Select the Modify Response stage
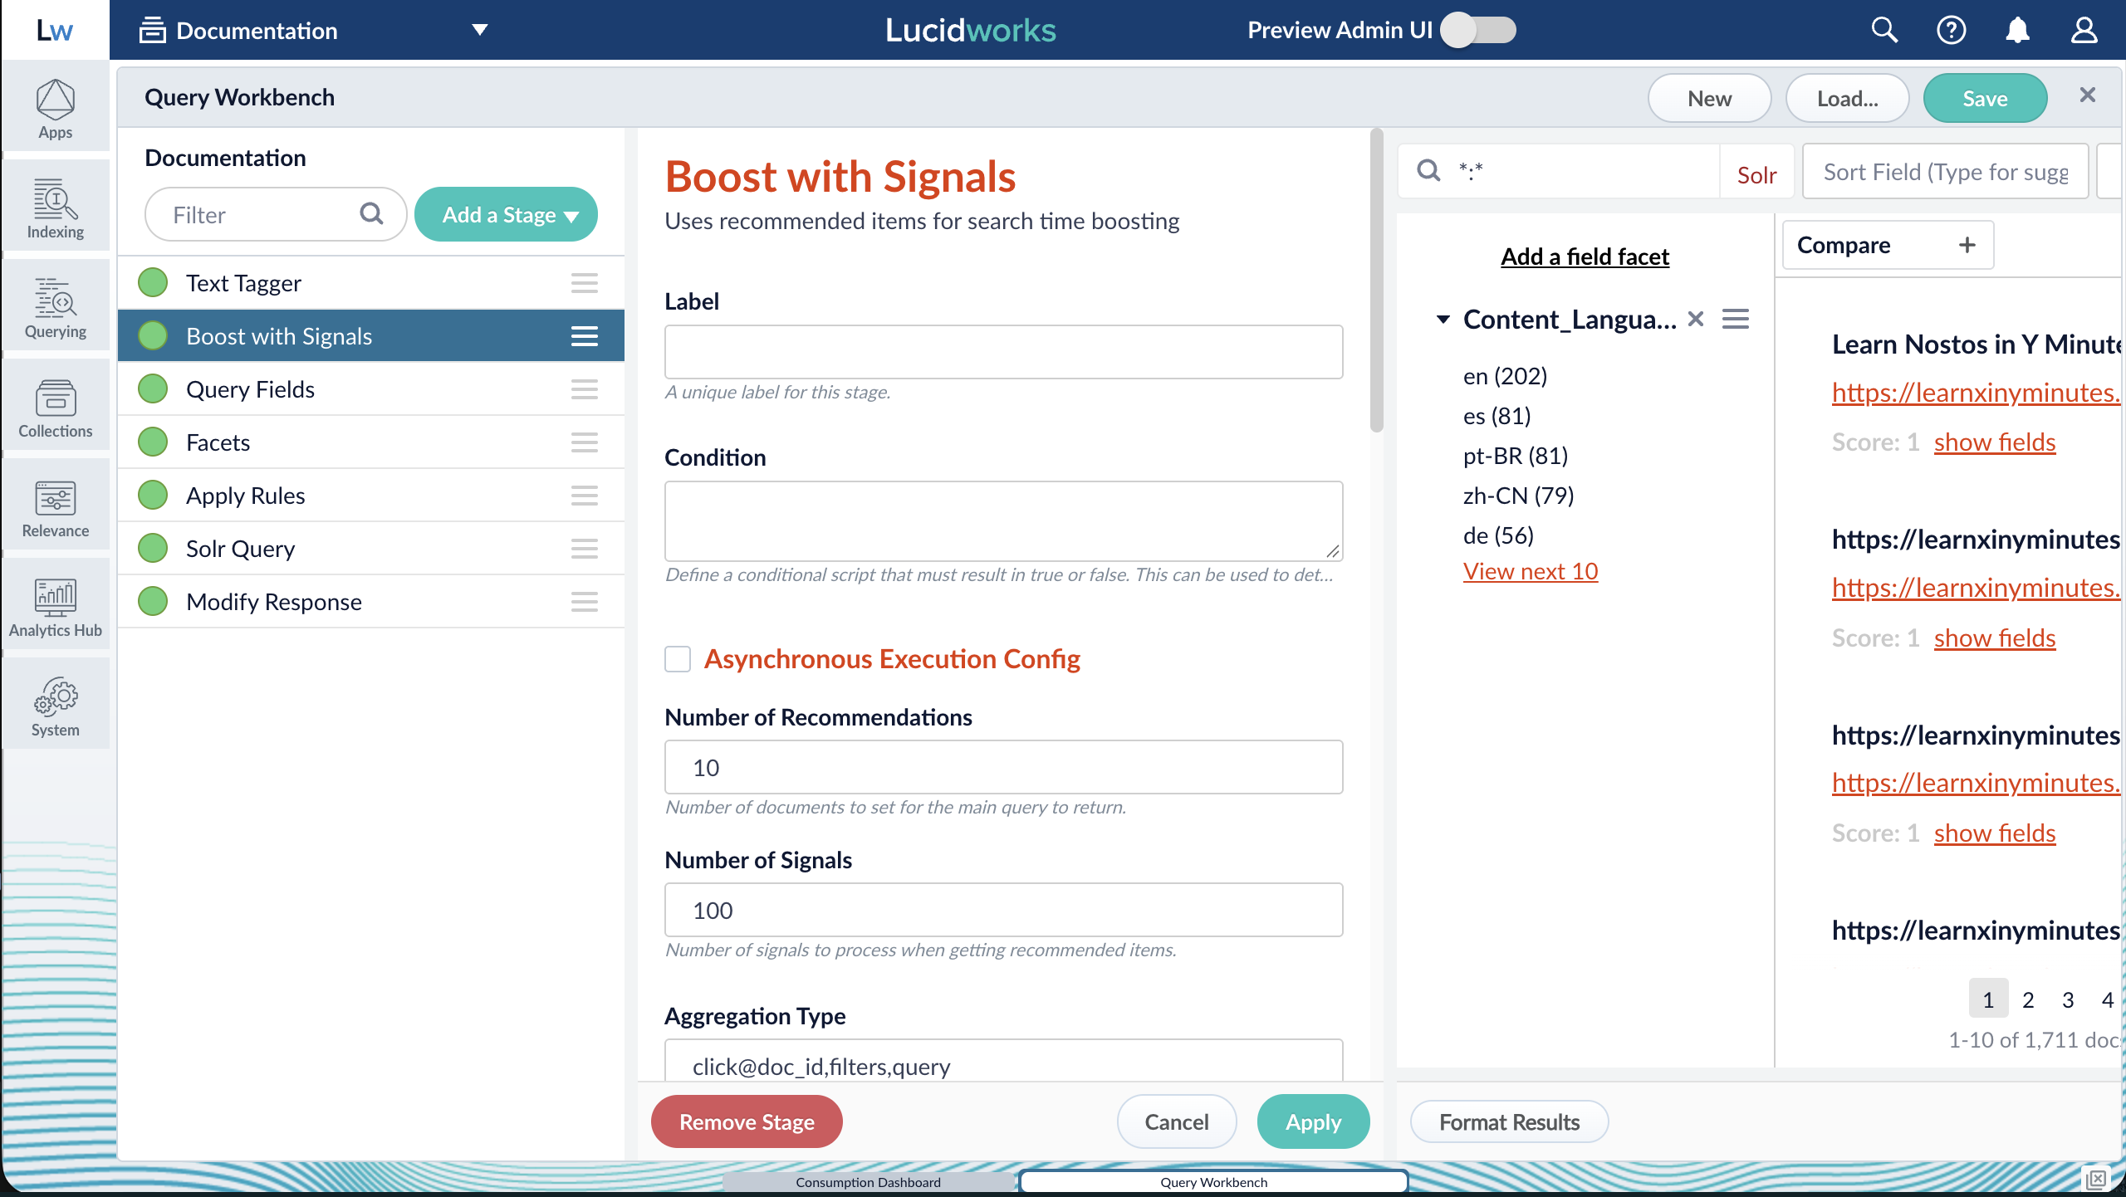Screen dimensions: 2126x1197 tap(371, 602)
